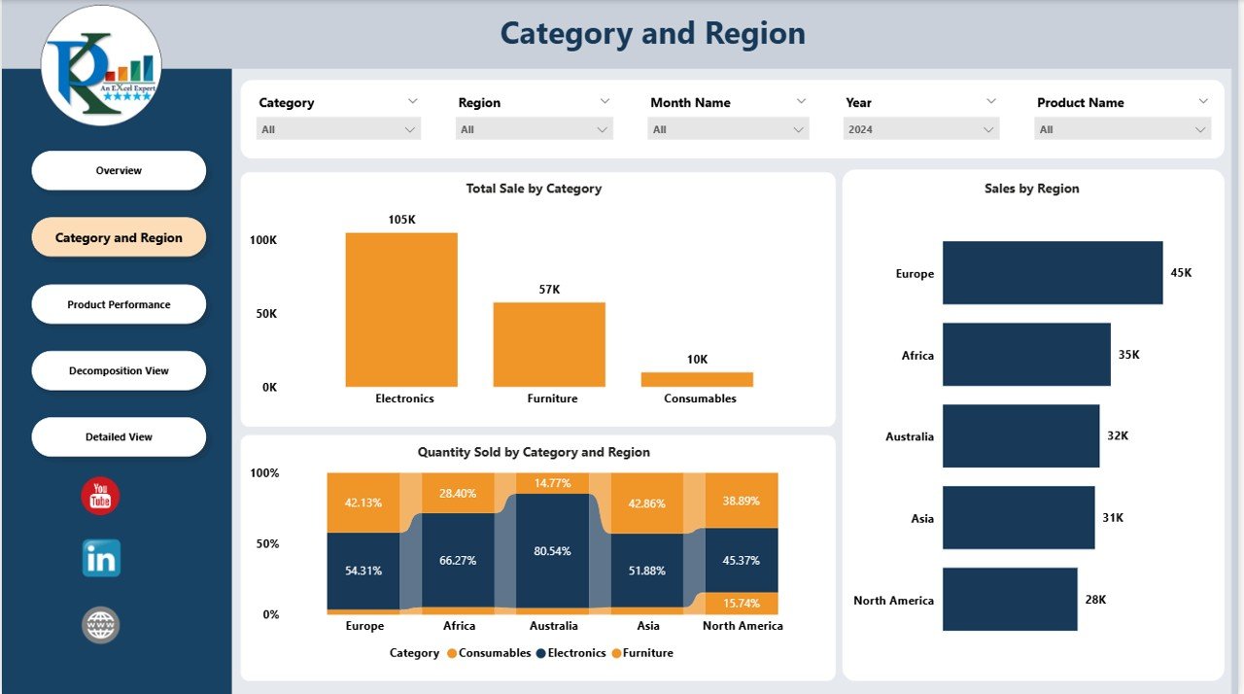
Task: Click the 28.40% Africa segment
Action: pyautogui.click(x=458, y=493)
